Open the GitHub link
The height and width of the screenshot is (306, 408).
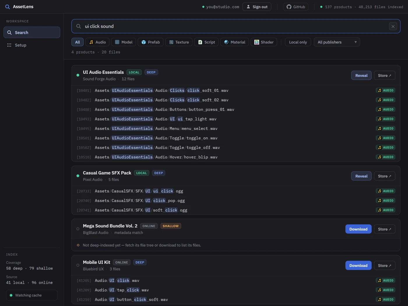296,7
